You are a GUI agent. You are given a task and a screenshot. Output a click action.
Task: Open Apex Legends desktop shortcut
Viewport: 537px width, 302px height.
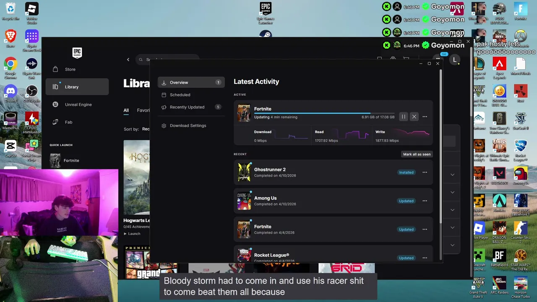(x=499, y=68)
